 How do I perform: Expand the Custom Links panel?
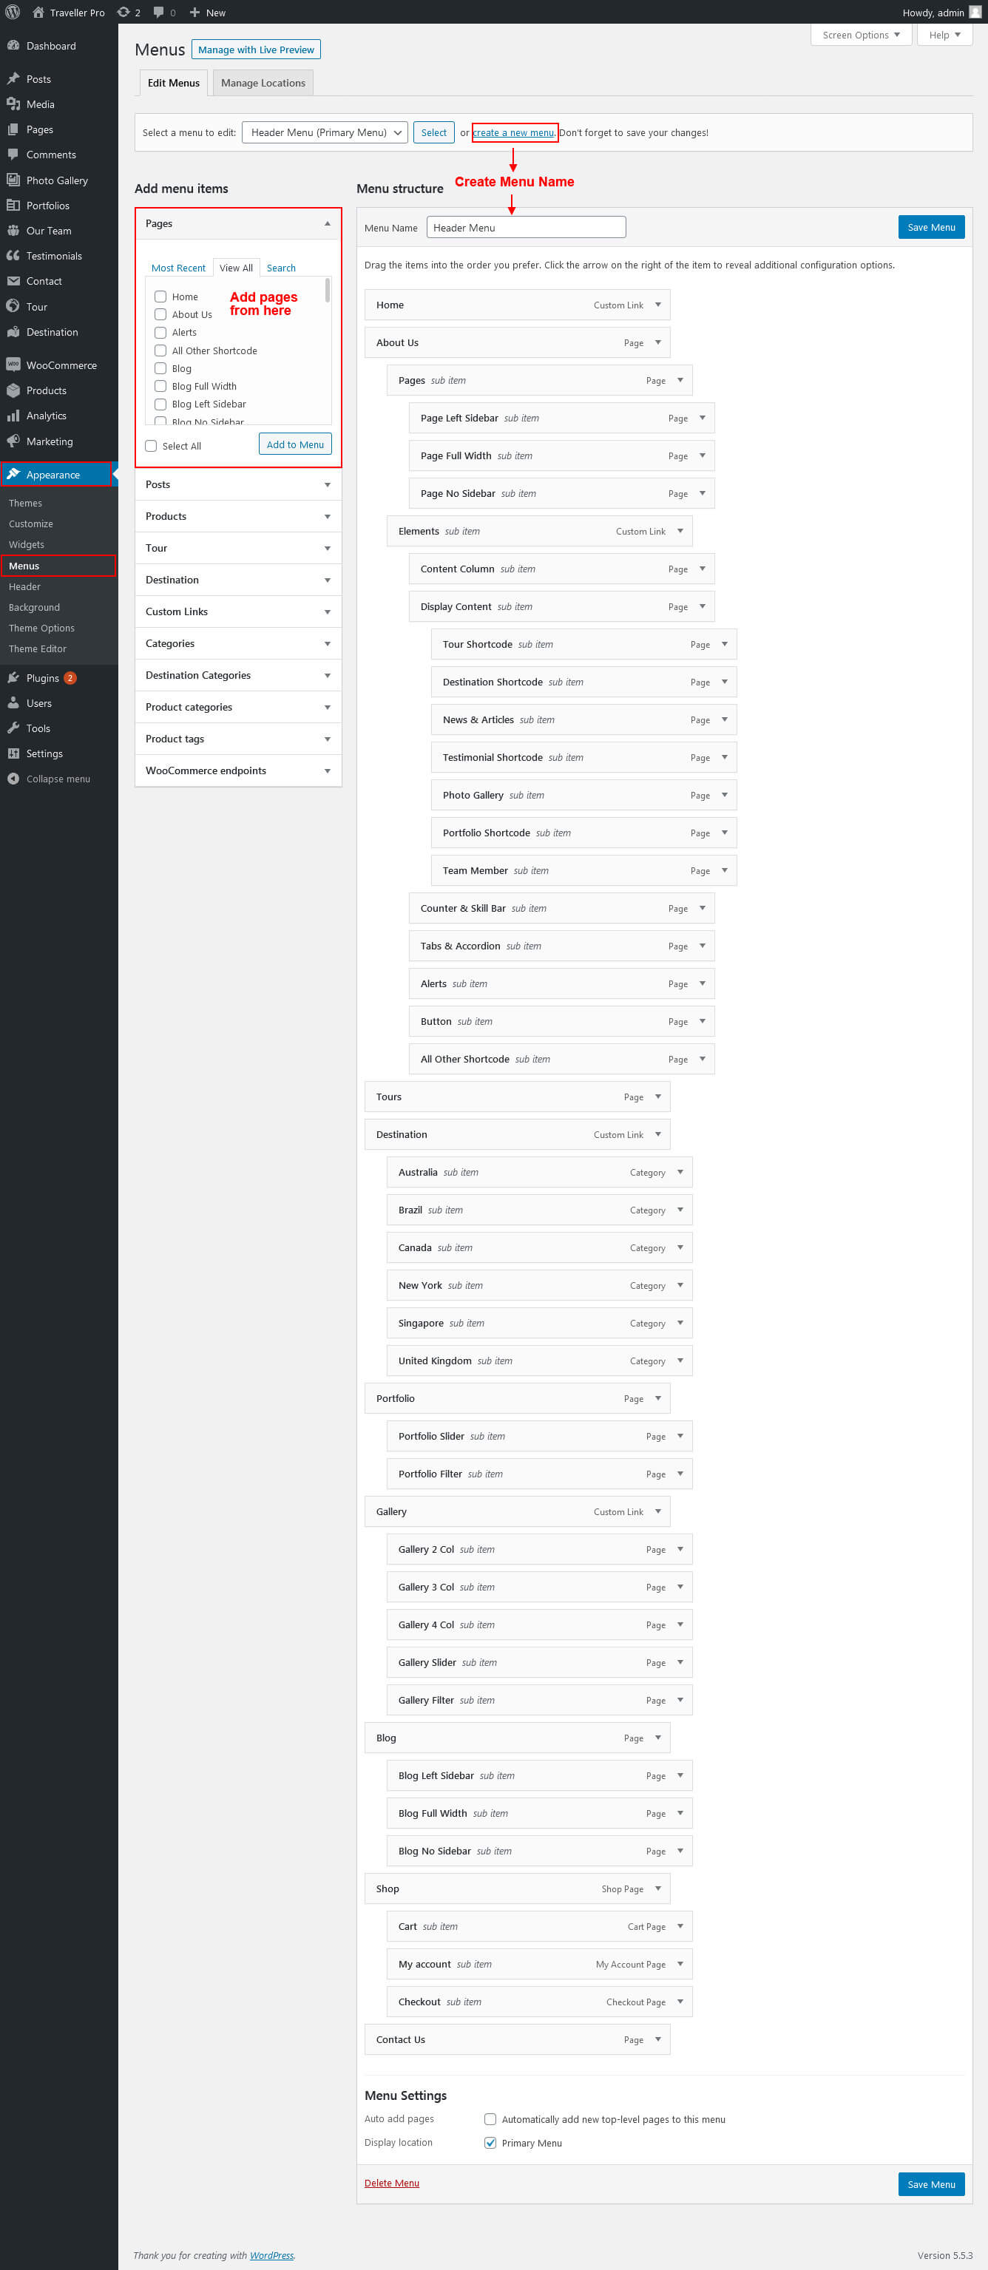(238, 611)
